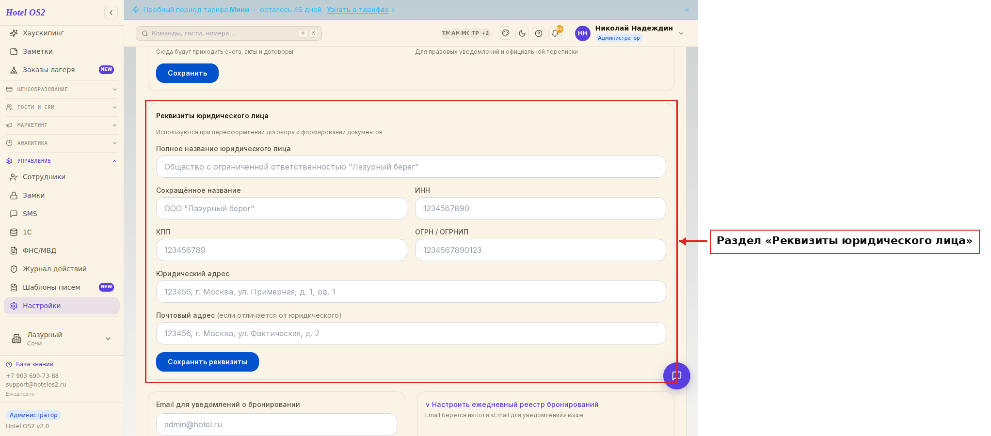The image size is (991, 436).
Task: Close the trial period banner
Action: coord(687,10)
